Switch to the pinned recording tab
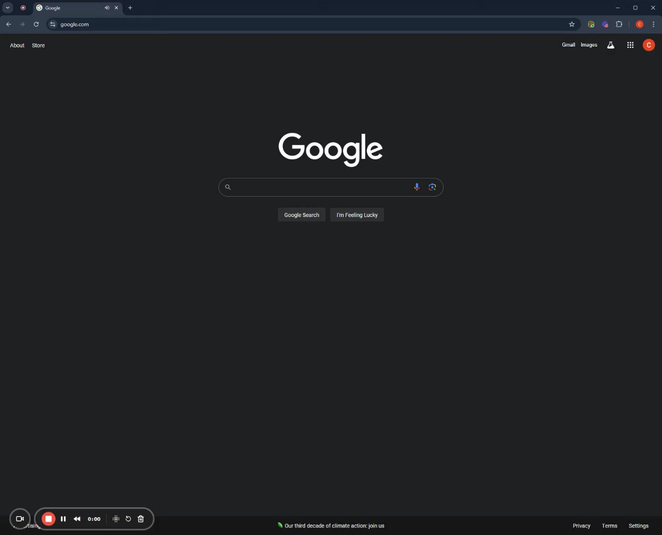Image resolution: width=662 pixels, height=535 pixels. [x=23, y=8]
